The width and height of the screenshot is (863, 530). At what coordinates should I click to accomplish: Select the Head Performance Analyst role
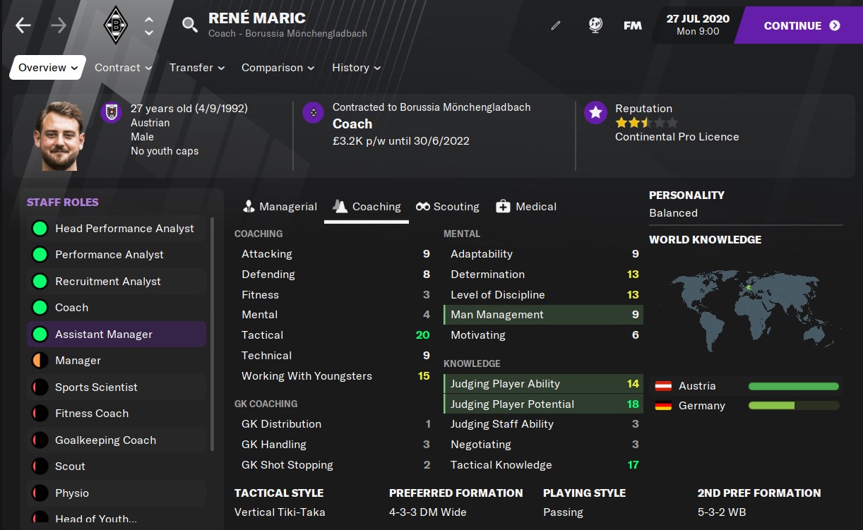click(117, 229)
